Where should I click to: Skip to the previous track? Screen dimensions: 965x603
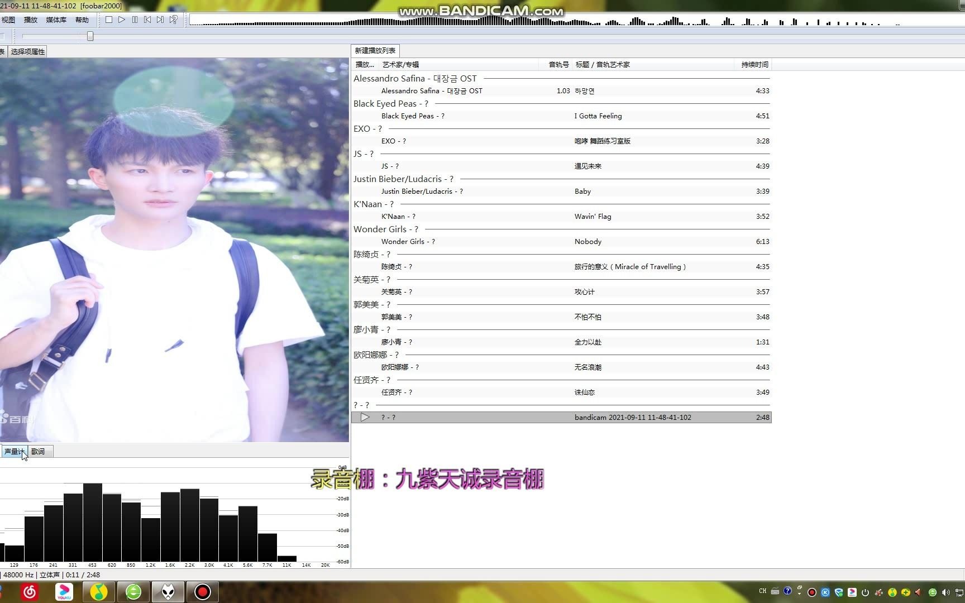point(147,20)
